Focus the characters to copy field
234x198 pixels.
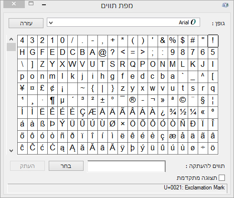[x=127, y=166]
